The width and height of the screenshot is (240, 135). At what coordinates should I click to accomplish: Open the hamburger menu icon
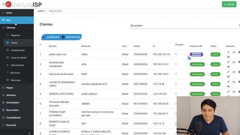point(3,4)
